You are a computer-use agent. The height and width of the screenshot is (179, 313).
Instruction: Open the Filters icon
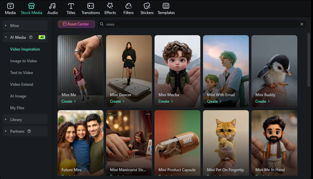(x=128, y=6)
